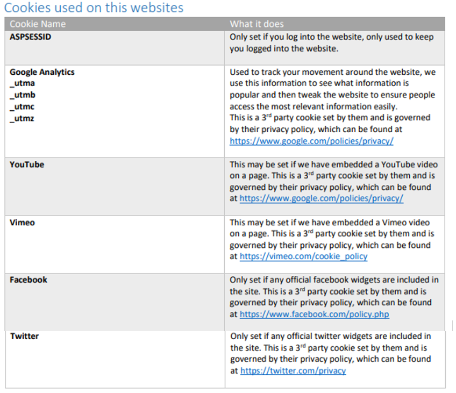Click 'This may be set if we have embedded a Vimeo video' text
Screen dimensions: 456x393
(x=330, y=223)
